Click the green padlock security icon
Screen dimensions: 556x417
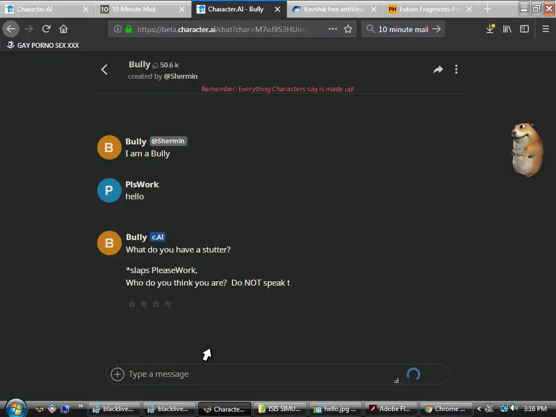point(129,29)
